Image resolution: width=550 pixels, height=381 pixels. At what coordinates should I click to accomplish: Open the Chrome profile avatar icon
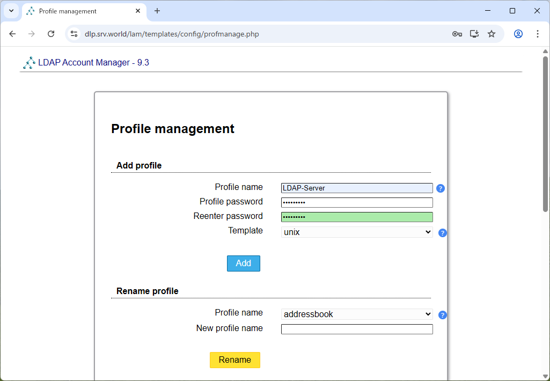tap(518, 34)
